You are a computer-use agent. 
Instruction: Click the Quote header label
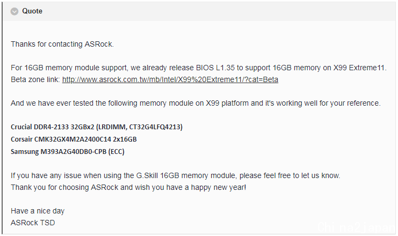click(x=32, y=11)
